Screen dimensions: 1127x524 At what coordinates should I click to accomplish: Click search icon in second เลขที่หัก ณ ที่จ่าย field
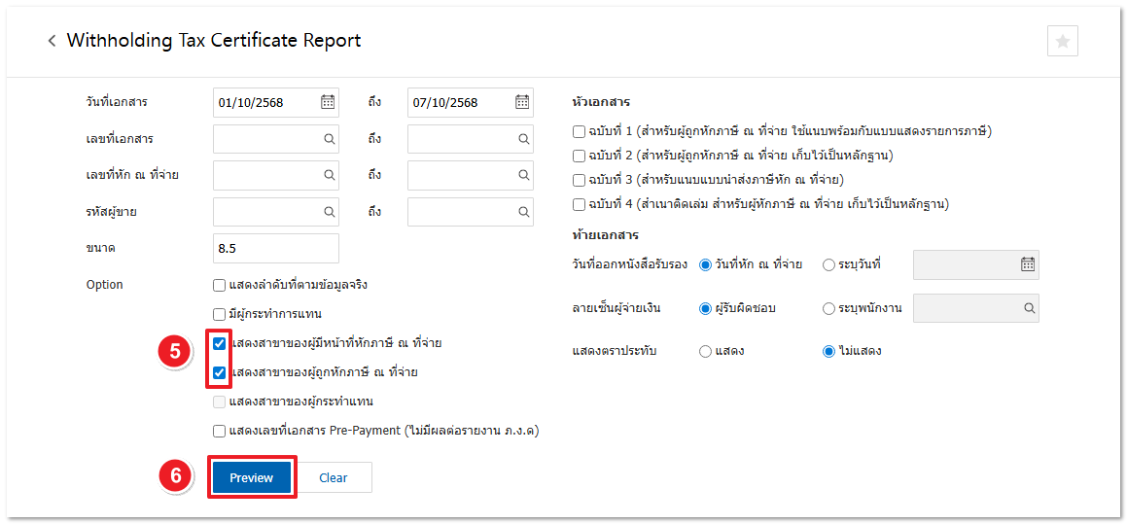point(523,176)
